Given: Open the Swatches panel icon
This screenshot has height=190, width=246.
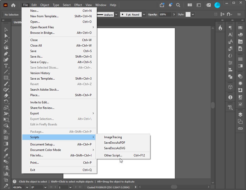Looking at the screenshot, I should pos(240,28).
